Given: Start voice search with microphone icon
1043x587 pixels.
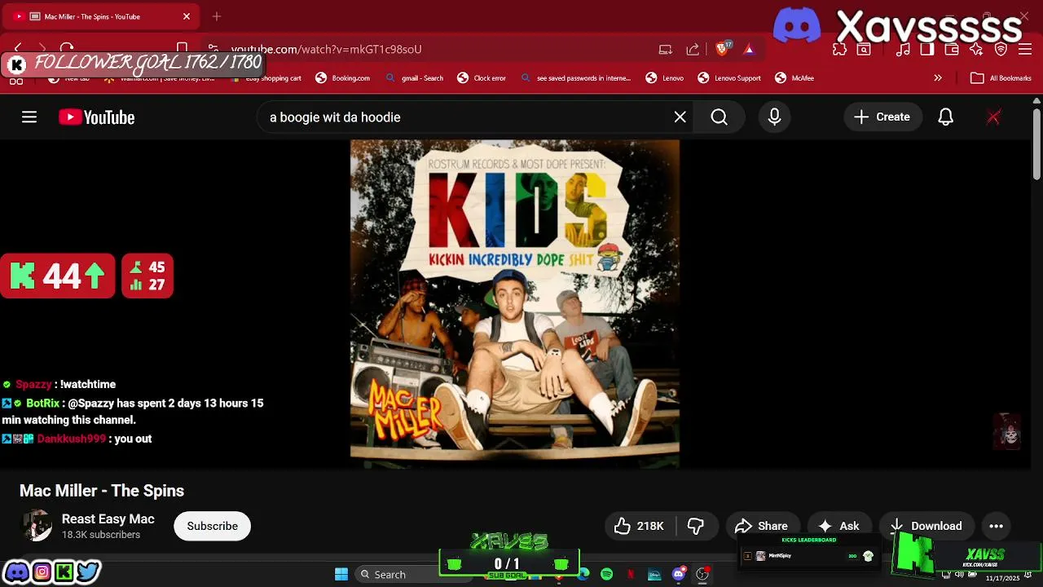Looking at the screenshot, I should (774, 117).
